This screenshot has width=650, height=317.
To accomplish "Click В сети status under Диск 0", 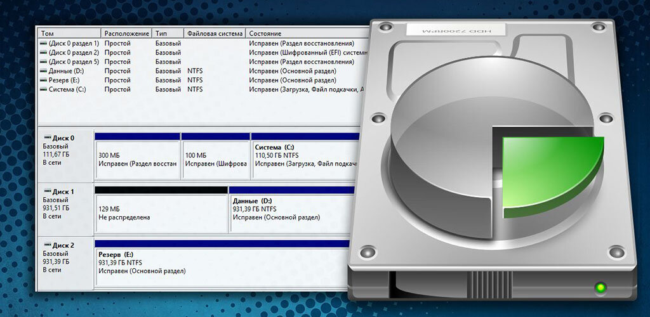I will point(52,163).
